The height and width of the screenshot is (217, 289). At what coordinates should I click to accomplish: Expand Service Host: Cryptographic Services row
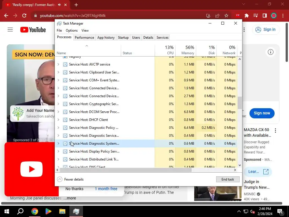[58, 104]
